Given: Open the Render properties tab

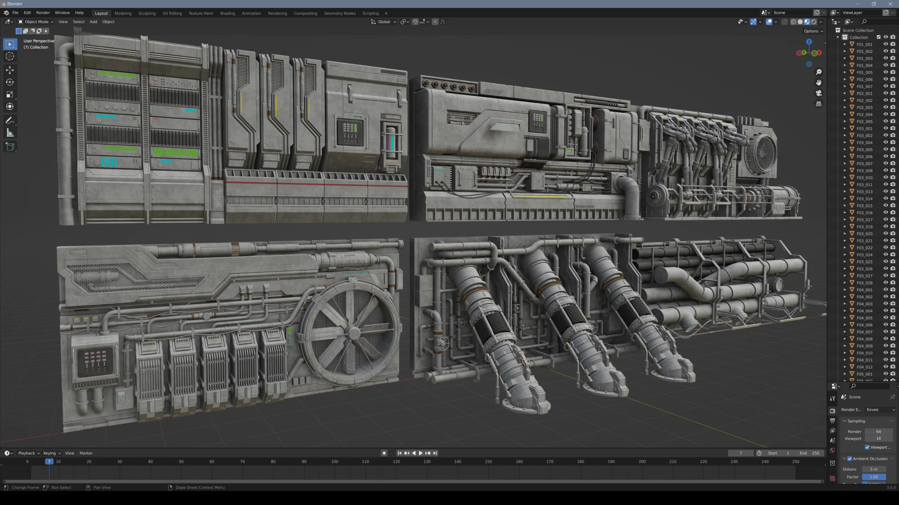Looking at the screenshot, I should point(833,411).
